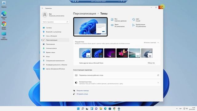Screen dimensions: 197x111
Task: Select Персонализация in the sidebar
Action: pos(55,40)
